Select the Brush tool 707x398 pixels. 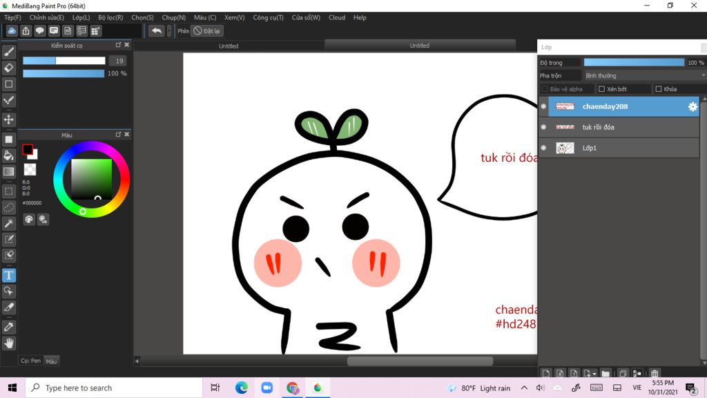tap(8, 52)
